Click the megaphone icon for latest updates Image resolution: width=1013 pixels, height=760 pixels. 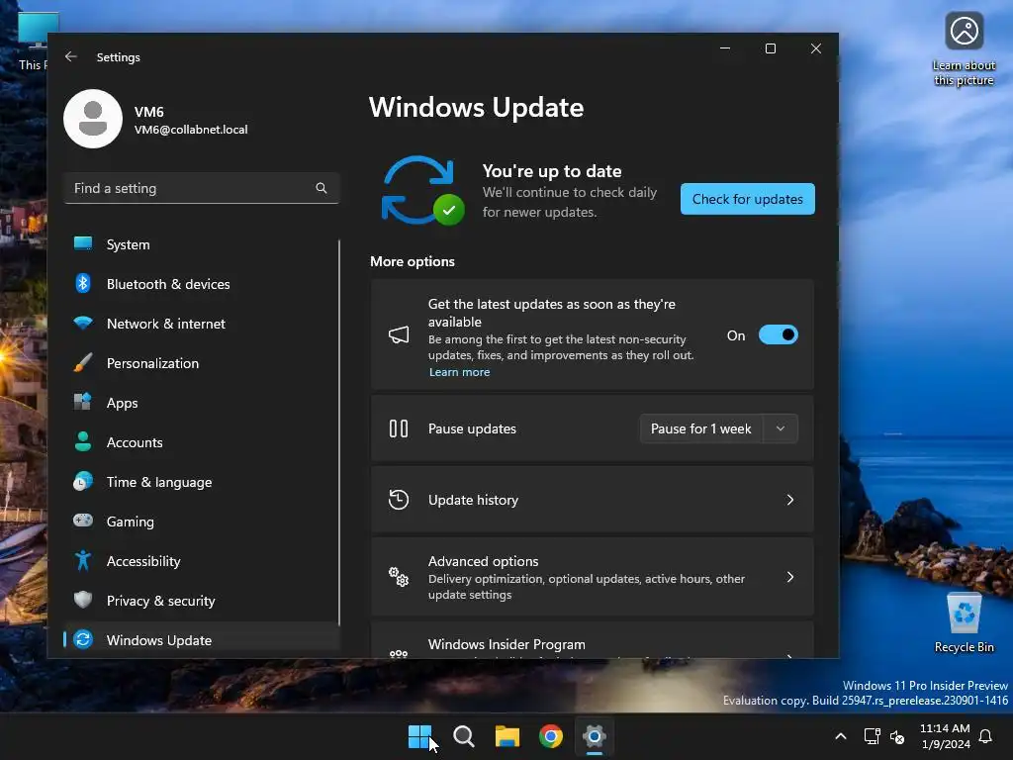[399, 334]
